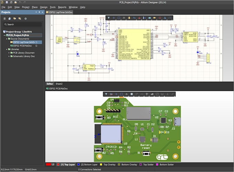Click the schematic directives red circle icon

pyautogui.click(x=160, y=18)
